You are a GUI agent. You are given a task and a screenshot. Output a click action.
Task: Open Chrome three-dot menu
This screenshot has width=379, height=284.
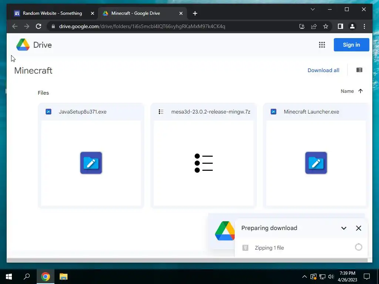[364, 26]
